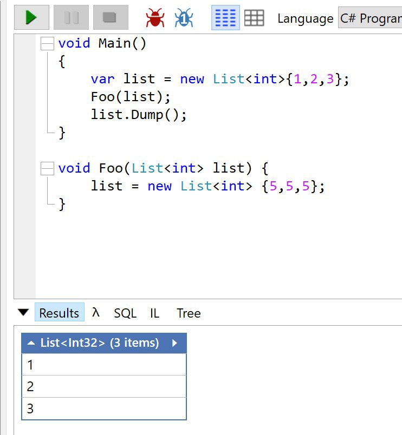Click result row with value 3

104,408
